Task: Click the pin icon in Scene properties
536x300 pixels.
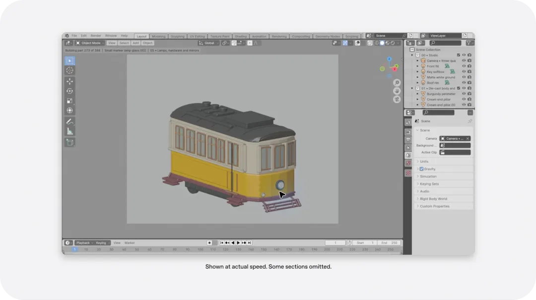Action: [x=470, y=121]
